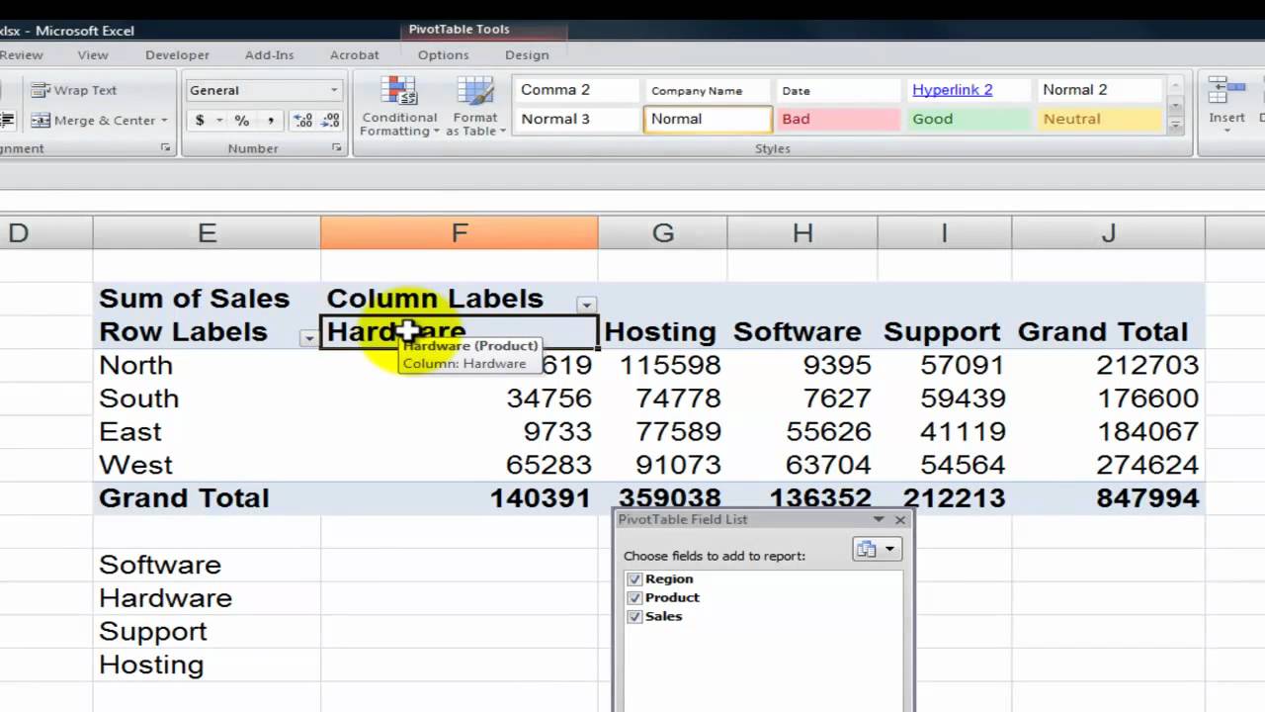The width and height of the screenshot is (1265, 712).
Task: Apply the Comma 2 cell style
Action: [576, 90]
